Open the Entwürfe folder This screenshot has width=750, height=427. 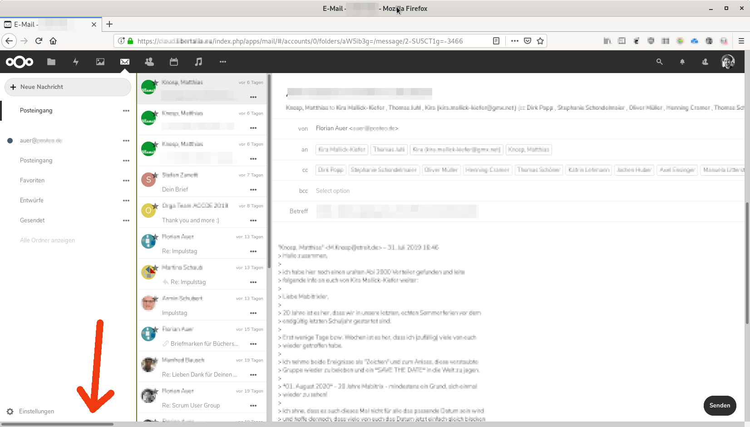click(x=32, y=201)
